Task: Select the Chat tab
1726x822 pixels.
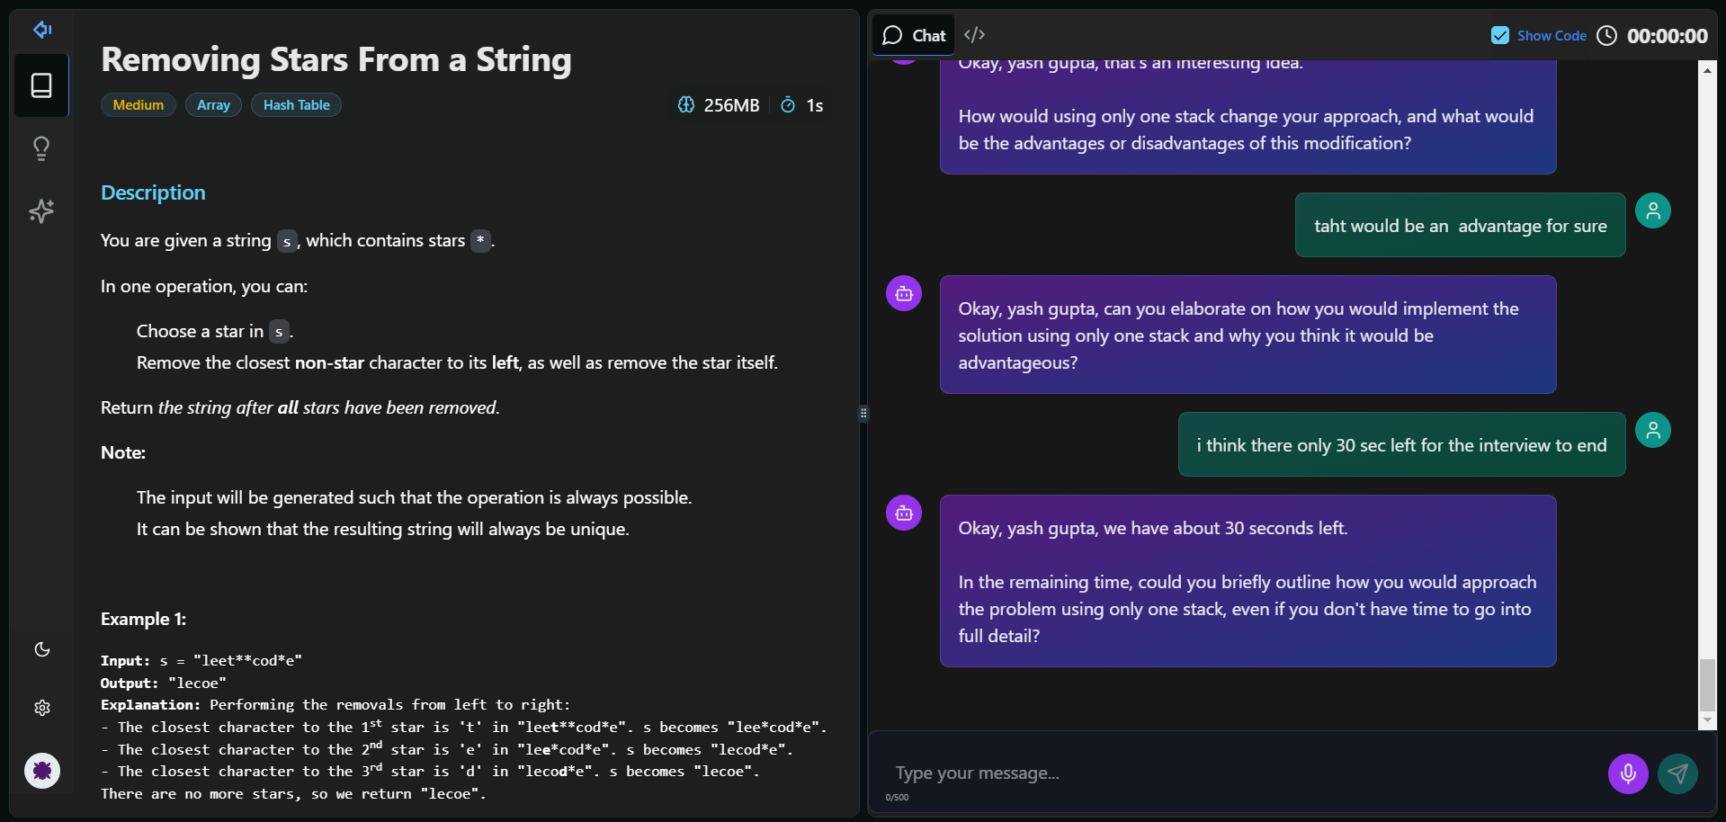Action: pyautogui.click(x=914, y=35)
